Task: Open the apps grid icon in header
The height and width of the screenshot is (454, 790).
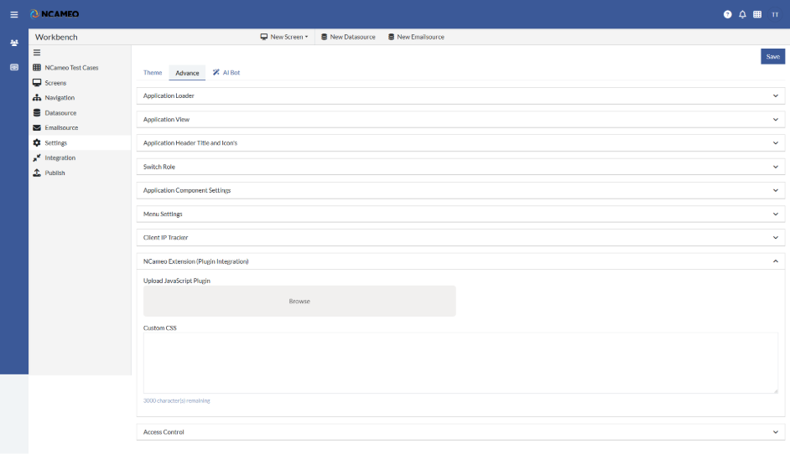Action: point(757,14)
